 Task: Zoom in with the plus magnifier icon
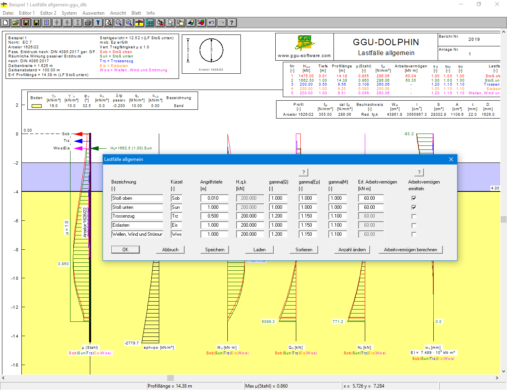click(x=129, y=23)
